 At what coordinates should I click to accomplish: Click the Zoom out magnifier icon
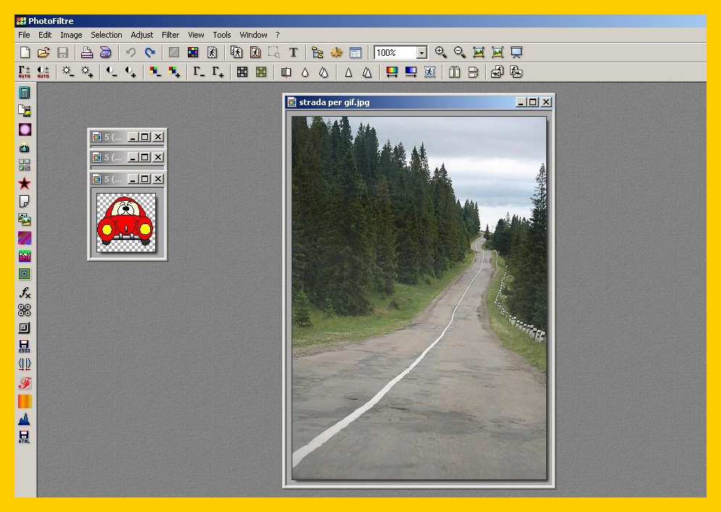[x=459, y=52]
